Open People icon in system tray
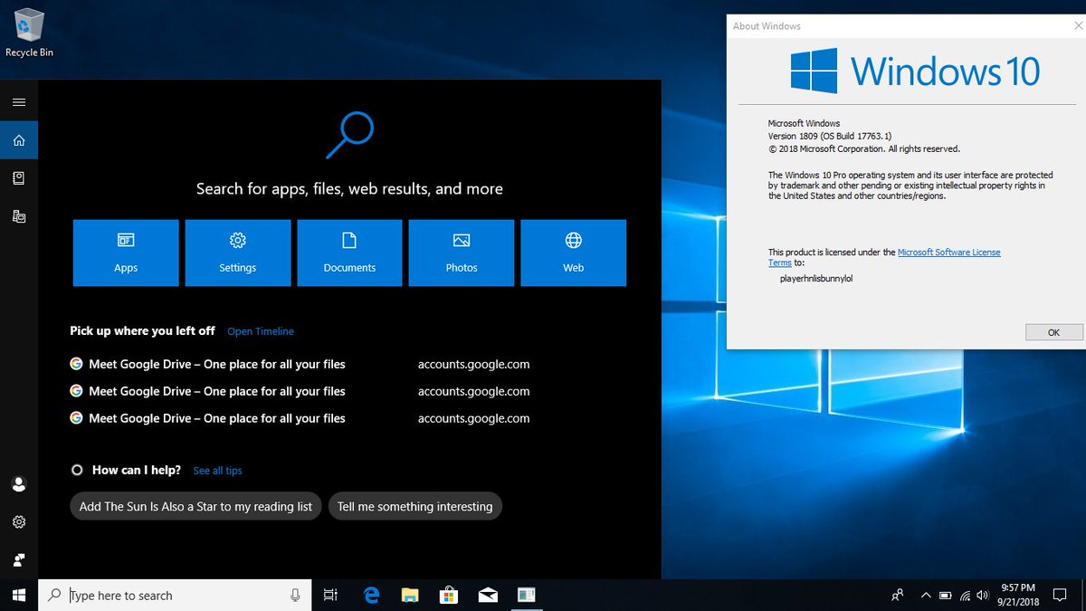The width and height of the screenshot is (1086, 611). [898, 595]
